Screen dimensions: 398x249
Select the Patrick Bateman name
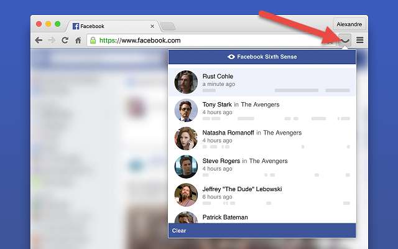click(225, 217)
